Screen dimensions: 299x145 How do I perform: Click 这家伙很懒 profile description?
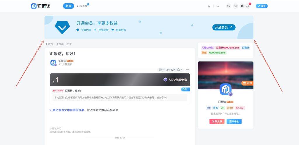[226, 113]
